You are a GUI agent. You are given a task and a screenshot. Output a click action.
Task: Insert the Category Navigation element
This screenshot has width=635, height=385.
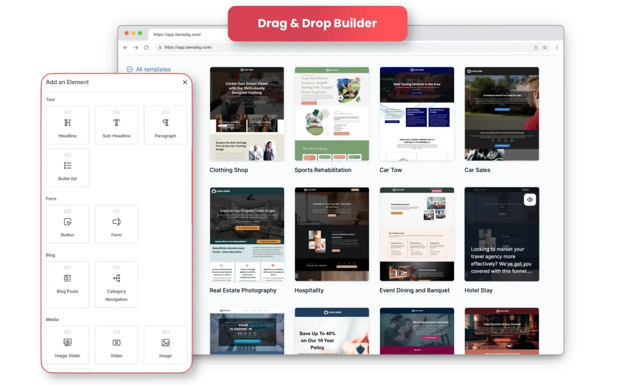(116, 285)
